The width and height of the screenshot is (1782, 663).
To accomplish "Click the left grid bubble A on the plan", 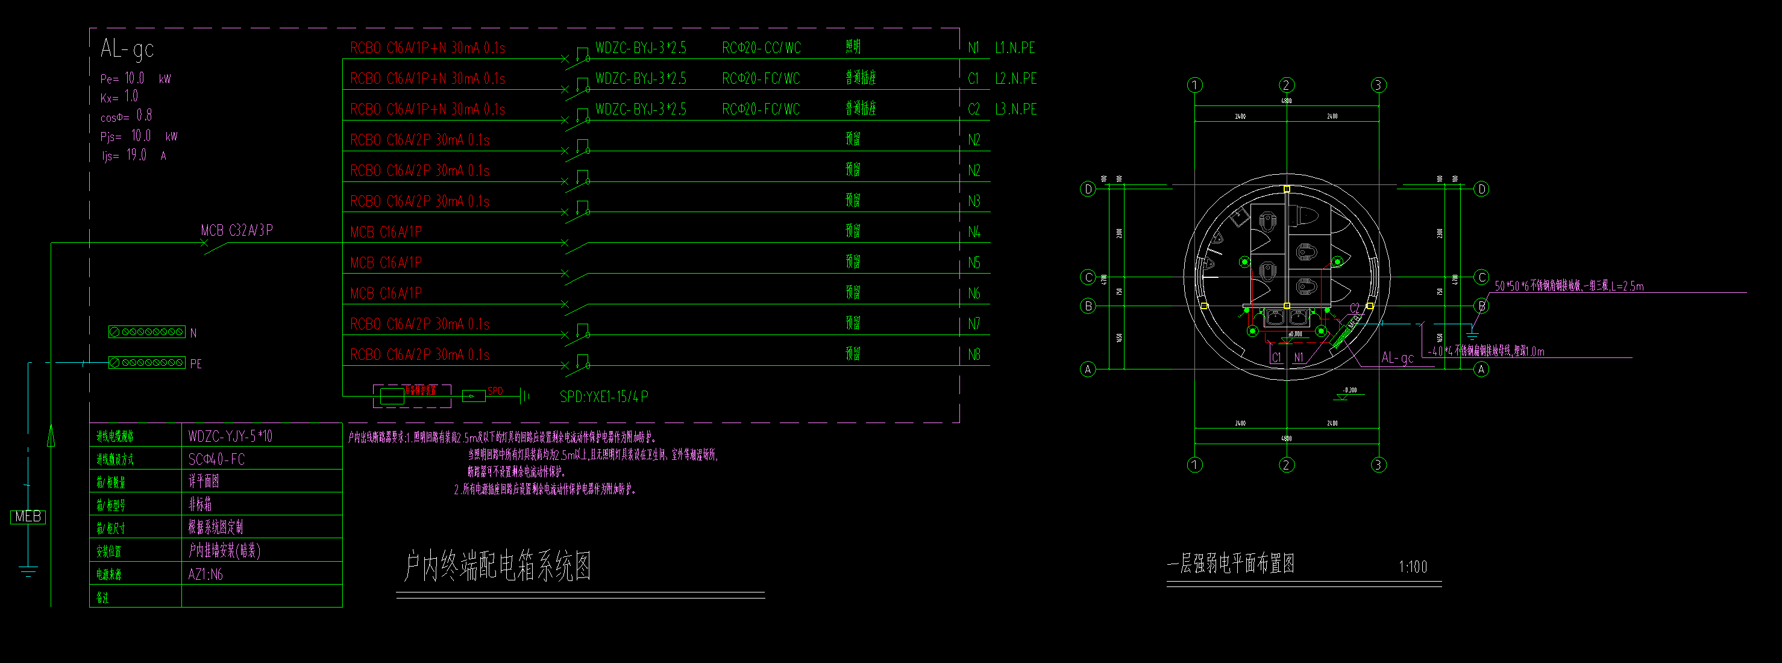I will coord(1088,369).
